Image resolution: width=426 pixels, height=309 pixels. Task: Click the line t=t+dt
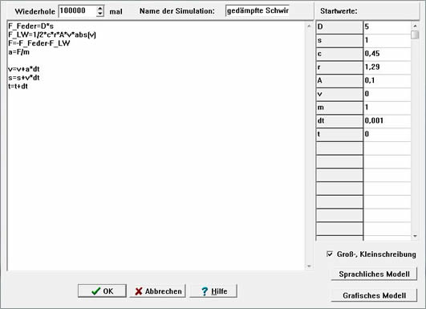18,87
